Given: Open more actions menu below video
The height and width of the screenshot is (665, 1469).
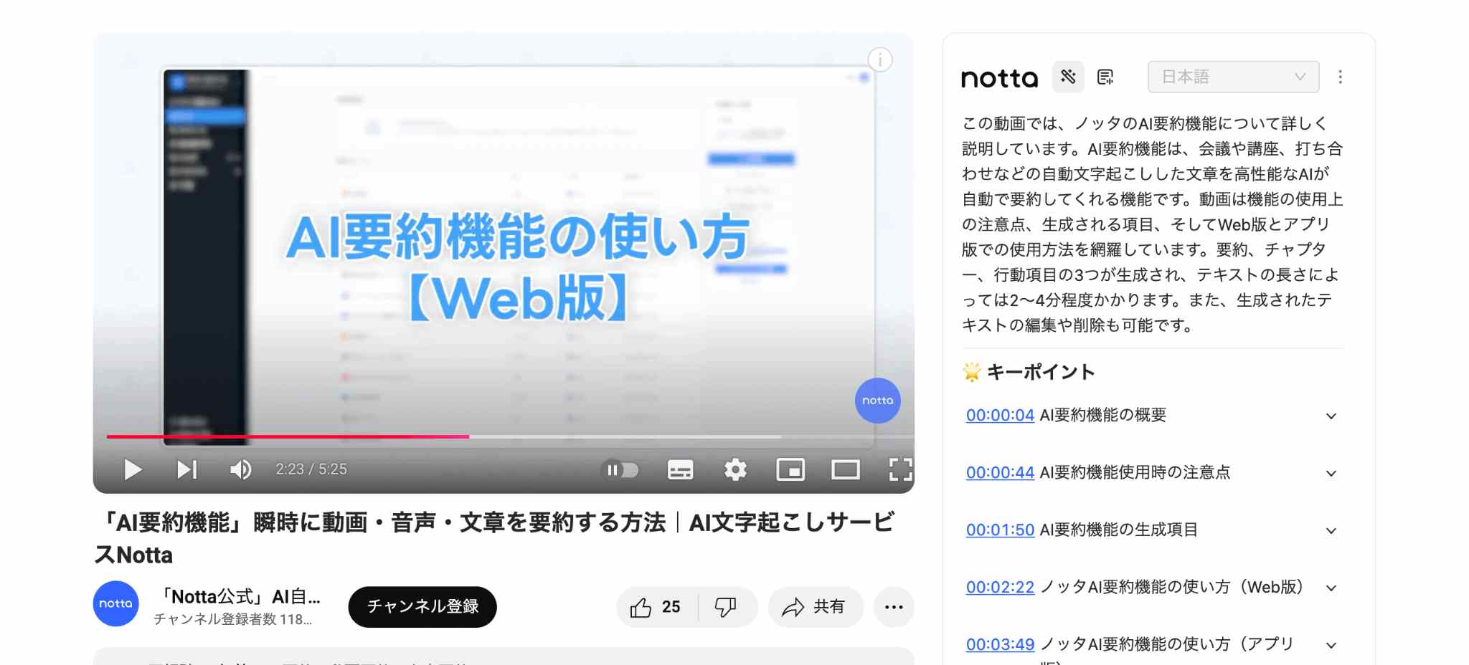Looking at the screenshot, I should (894, 608).
